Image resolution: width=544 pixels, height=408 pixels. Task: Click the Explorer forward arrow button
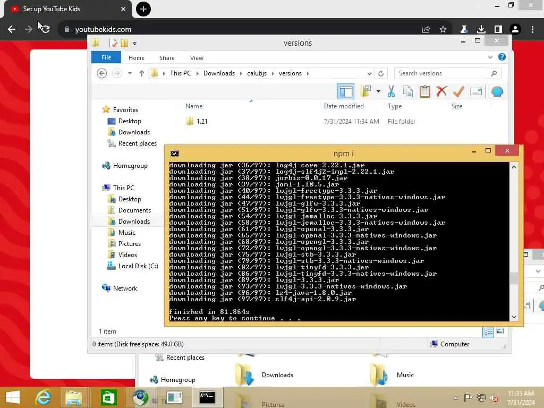click(x=117, y=73)
